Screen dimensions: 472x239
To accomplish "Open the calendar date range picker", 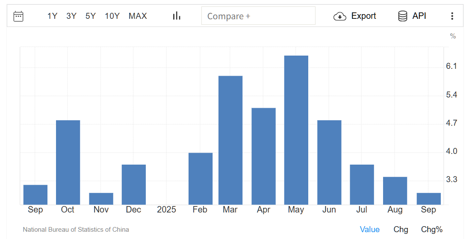I will [18, 16].
